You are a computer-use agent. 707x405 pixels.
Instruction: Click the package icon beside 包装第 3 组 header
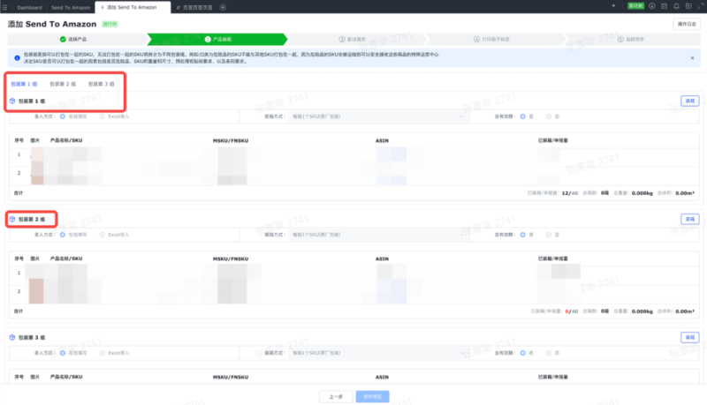[11, 337]
